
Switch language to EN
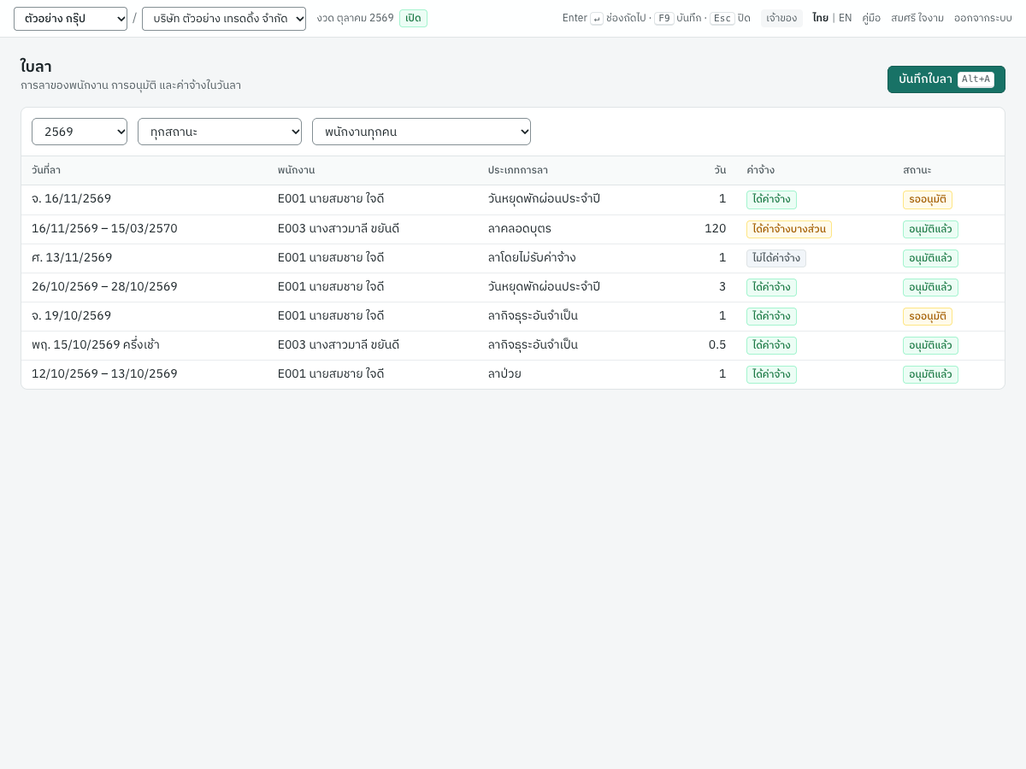coord(845,18)
